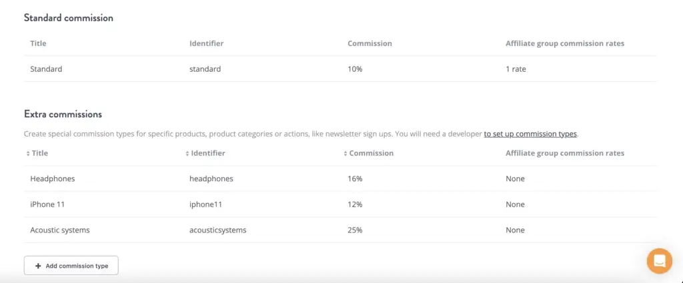
Task: Click the 'acousticsystems' identifier cell
Action: point(217,230)
